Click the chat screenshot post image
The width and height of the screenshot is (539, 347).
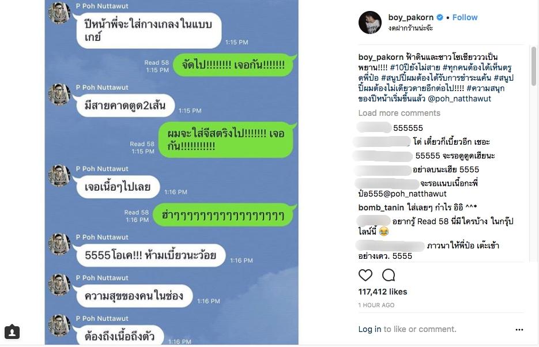(172, 172)
